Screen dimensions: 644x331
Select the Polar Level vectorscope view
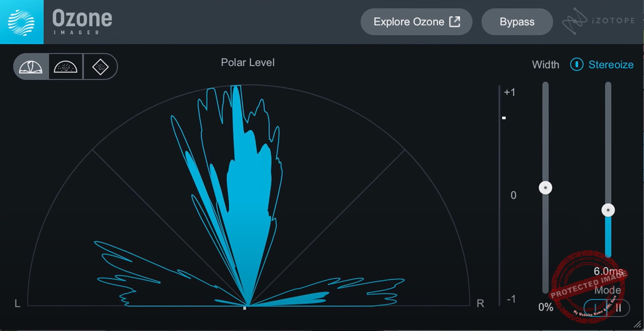(31, 67)
